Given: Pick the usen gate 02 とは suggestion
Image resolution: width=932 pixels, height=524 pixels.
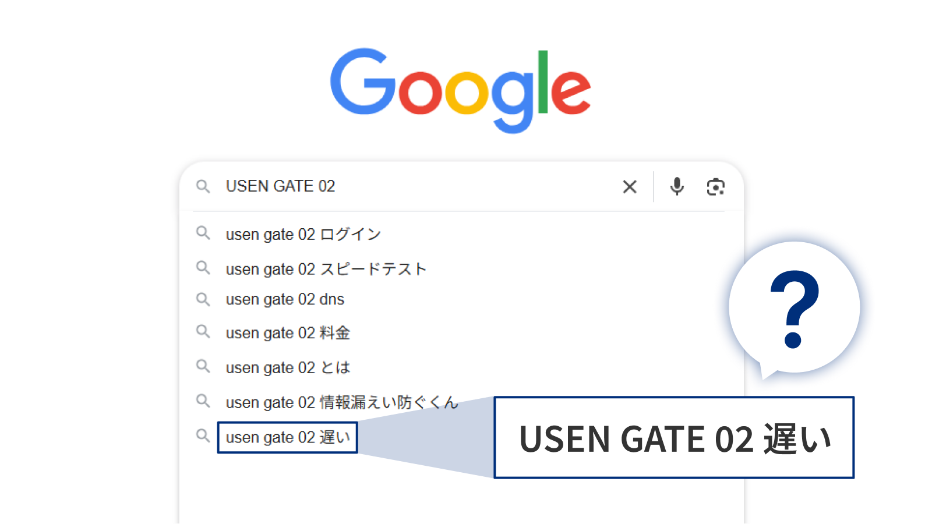Looking at the screenshot, I should 288,368.
